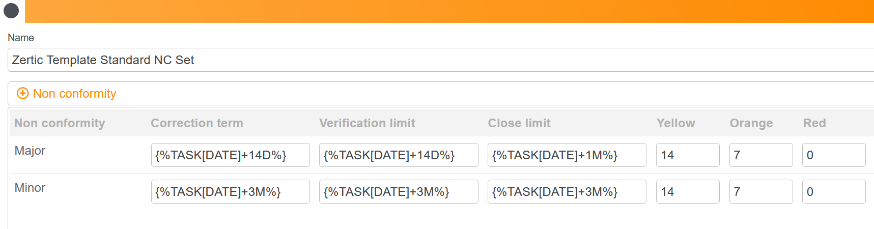Edit the Minor Correction term field
The image size is (874, 229).
click(230, 192)
